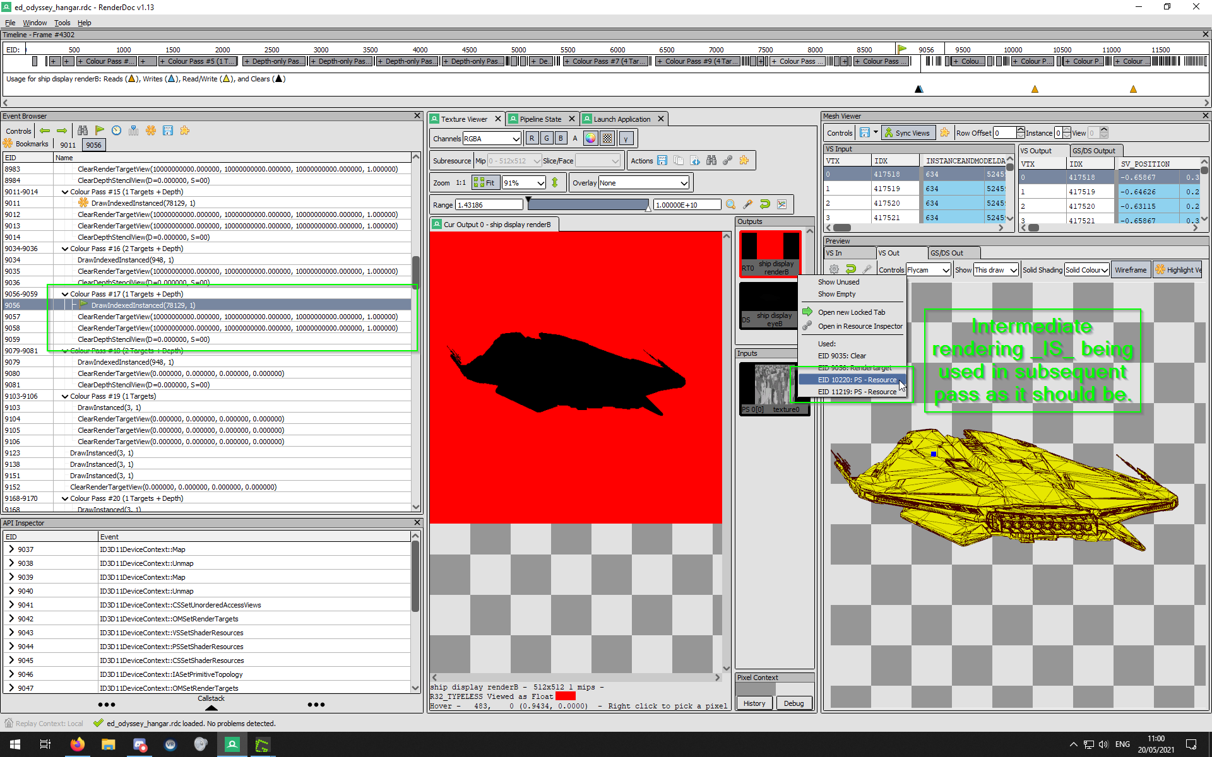Click the black point marker on range slider
The width and height of the screenshot is (1212, 757).
point(529,200)
